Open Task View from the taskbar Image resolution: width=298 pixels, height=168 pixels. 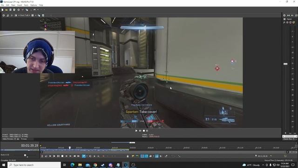pyautogui.click(x=64, y=165)
